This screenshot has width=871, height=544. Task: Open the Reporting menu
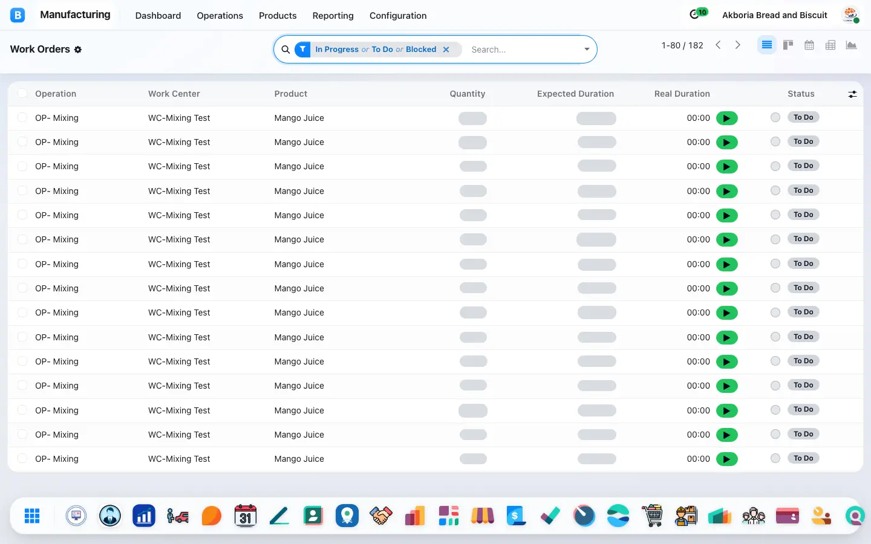click(x=333, y=16)
